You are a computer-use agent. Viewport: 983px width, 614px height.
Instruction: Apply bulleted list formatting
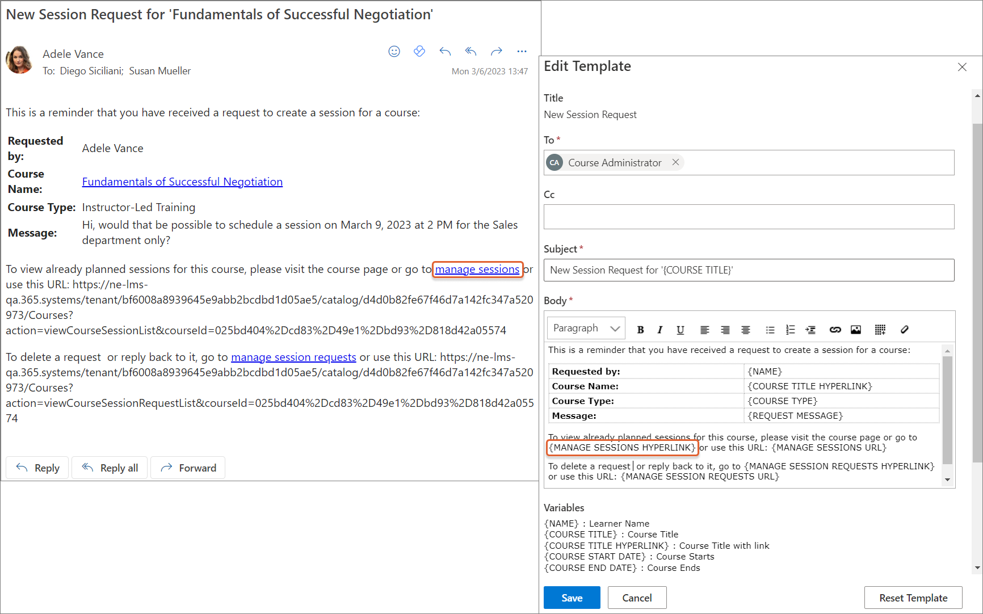(x=770, y=330)
